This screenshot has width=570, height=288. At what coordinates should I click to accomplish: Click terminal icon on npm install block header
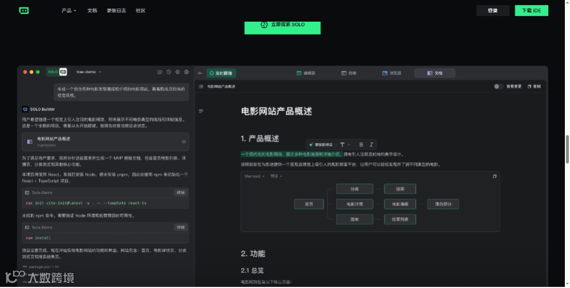point(27,227)
